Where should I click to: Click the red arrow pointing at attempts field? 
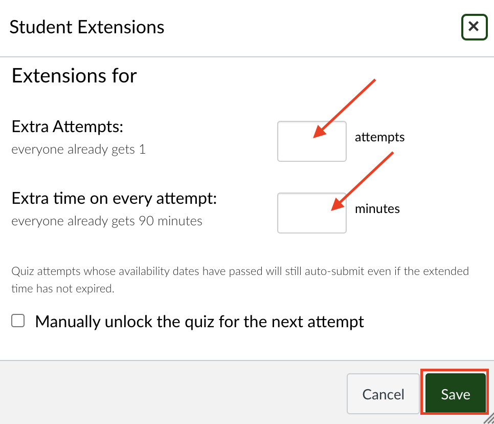[344, 109]
